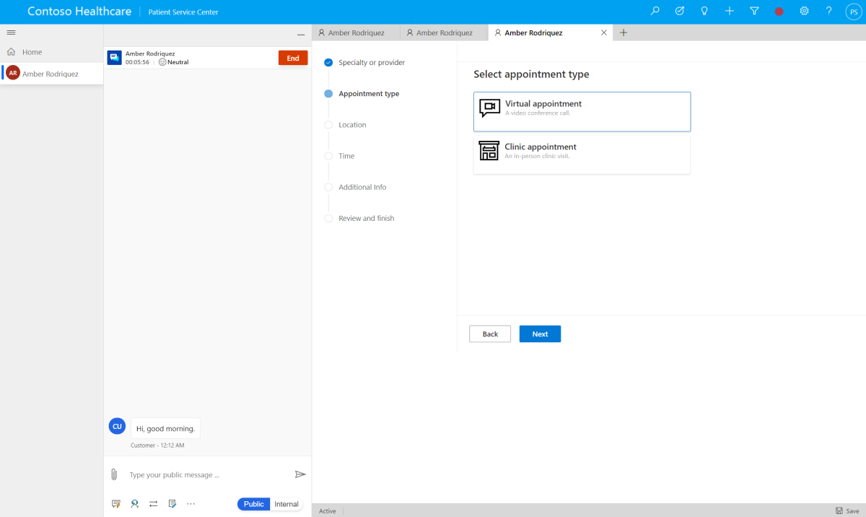
Task: Toggle the hamburger site map menu
Action: coord(11,32)
